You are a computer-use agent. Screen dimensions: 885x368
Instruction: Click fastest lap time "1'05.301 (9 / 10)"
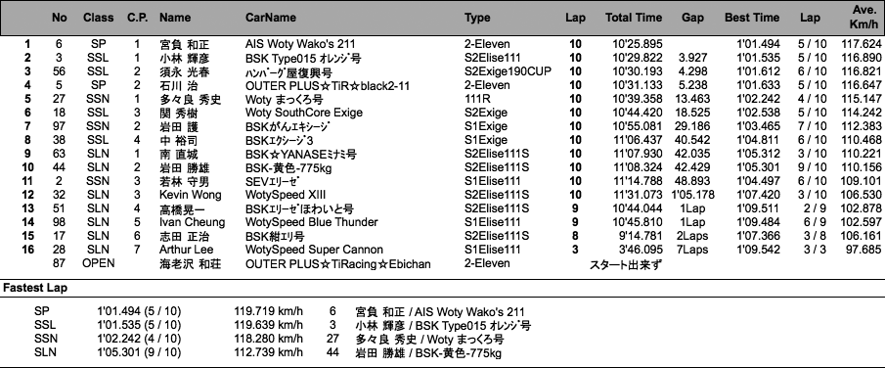click(x=140, y=352)
